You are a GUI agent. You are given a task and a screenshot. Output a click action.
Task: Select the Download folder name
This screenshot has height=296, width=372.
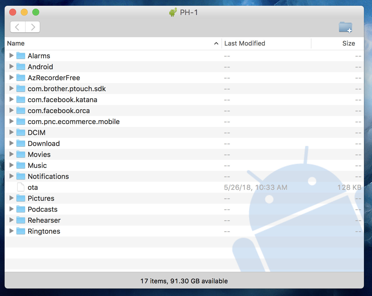coord(44,143)
